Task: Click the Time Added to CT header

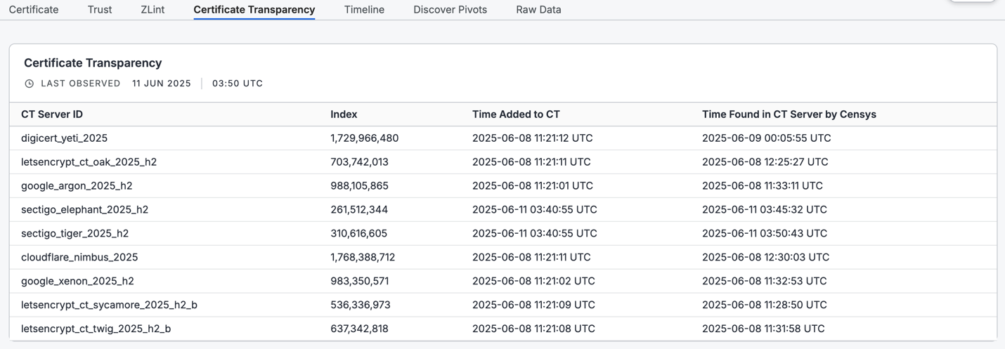Action: point(516,114)
